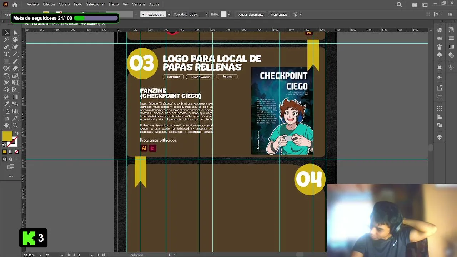Open the Brushes panel icon

(x=440, y=47)
